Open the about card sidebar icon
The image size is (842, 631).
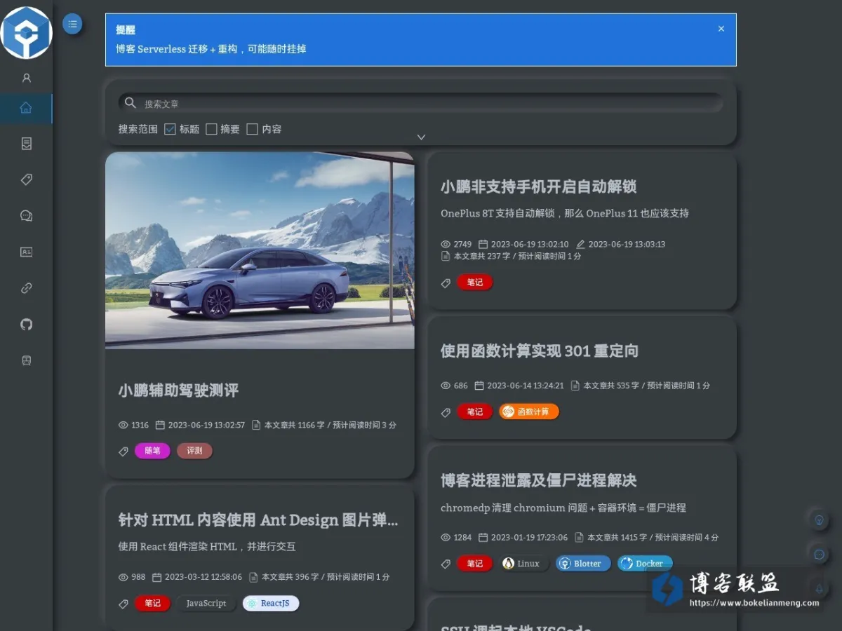(26, 252)
